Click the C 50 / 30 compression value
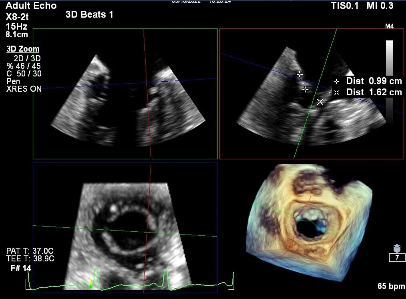 [24, 74]
